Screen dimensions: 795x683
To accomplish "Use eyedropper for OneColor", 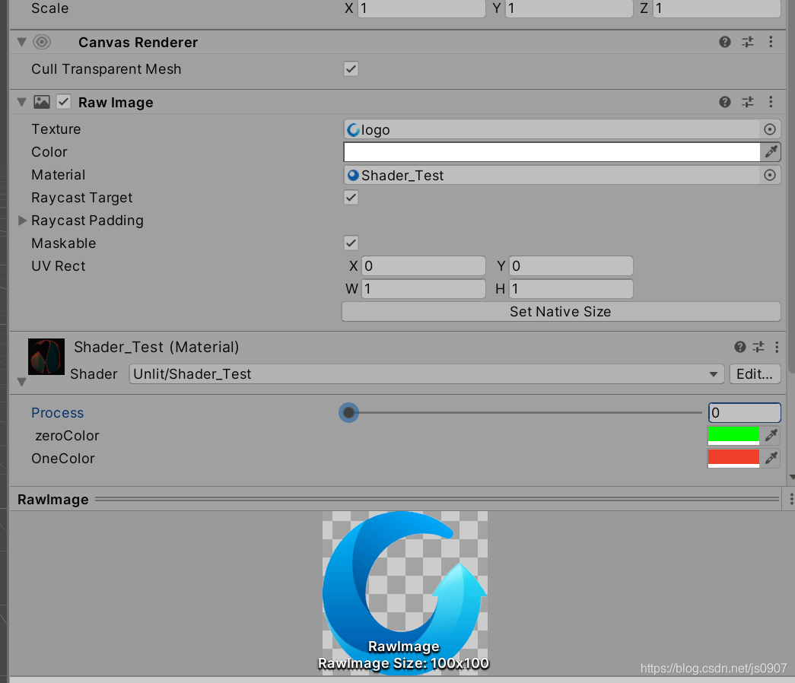I will 771,458.
